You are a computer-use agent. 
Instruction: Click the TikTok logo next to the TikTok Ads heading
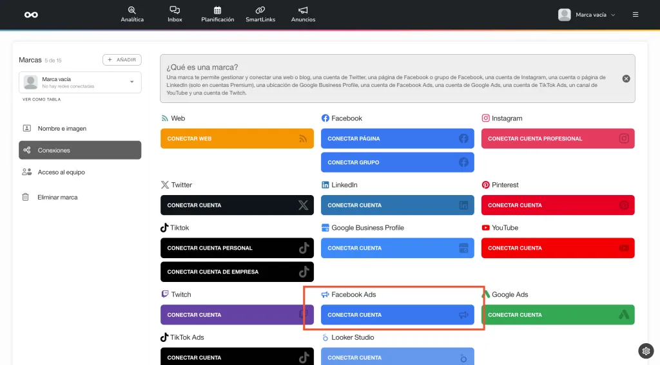pos(164,337)
